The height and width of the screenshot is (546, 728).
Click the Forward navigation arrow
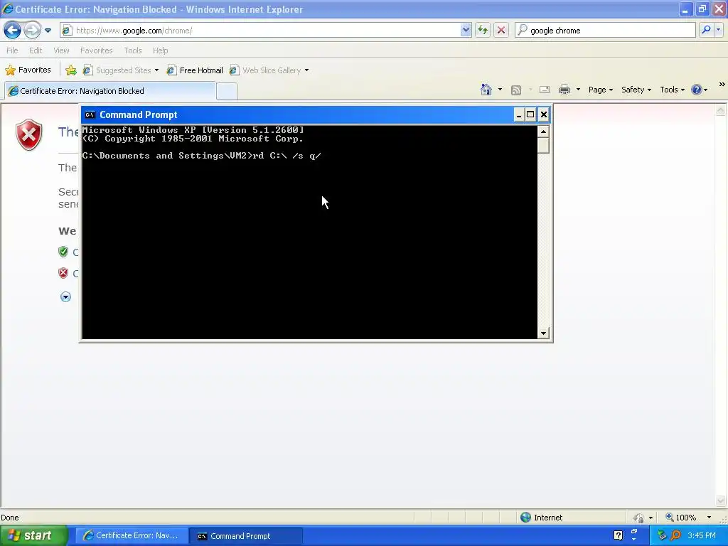point(32,31)
